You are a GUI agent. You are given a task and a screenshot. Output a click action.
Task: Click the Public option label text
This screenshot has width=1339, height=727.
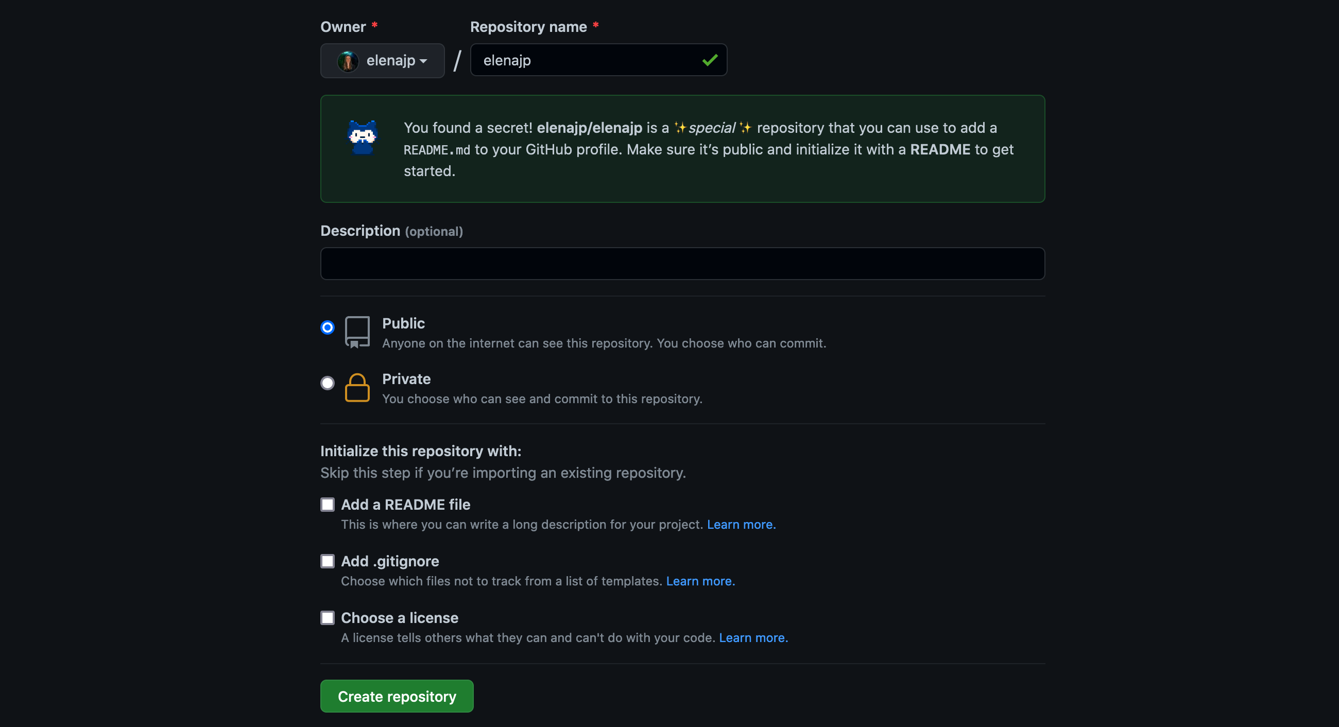coord(403,323)
